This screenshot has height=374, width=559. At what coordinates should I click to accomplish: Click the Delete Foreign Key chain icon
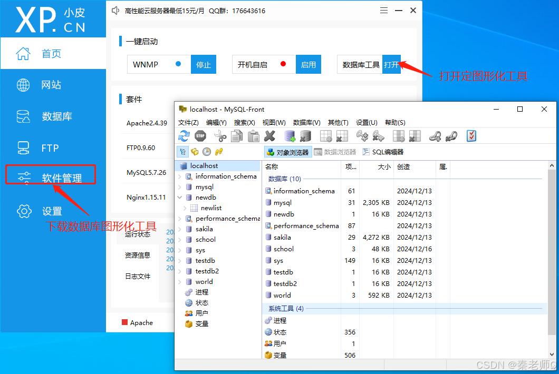pos(451,136)
